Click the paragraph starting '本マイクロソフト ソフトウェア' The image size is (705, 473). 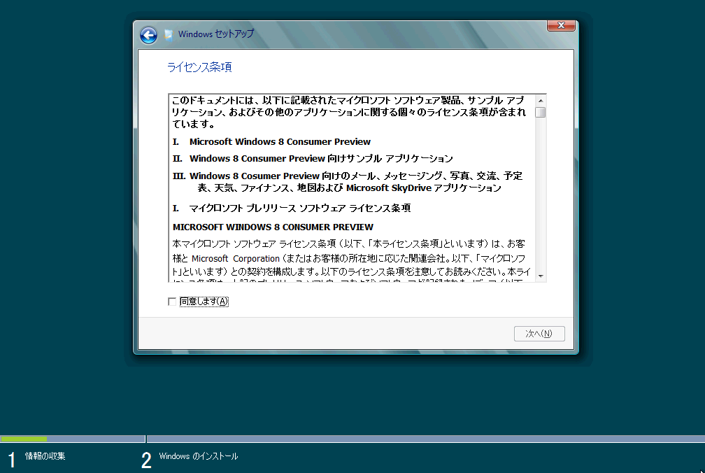(352, 262)
